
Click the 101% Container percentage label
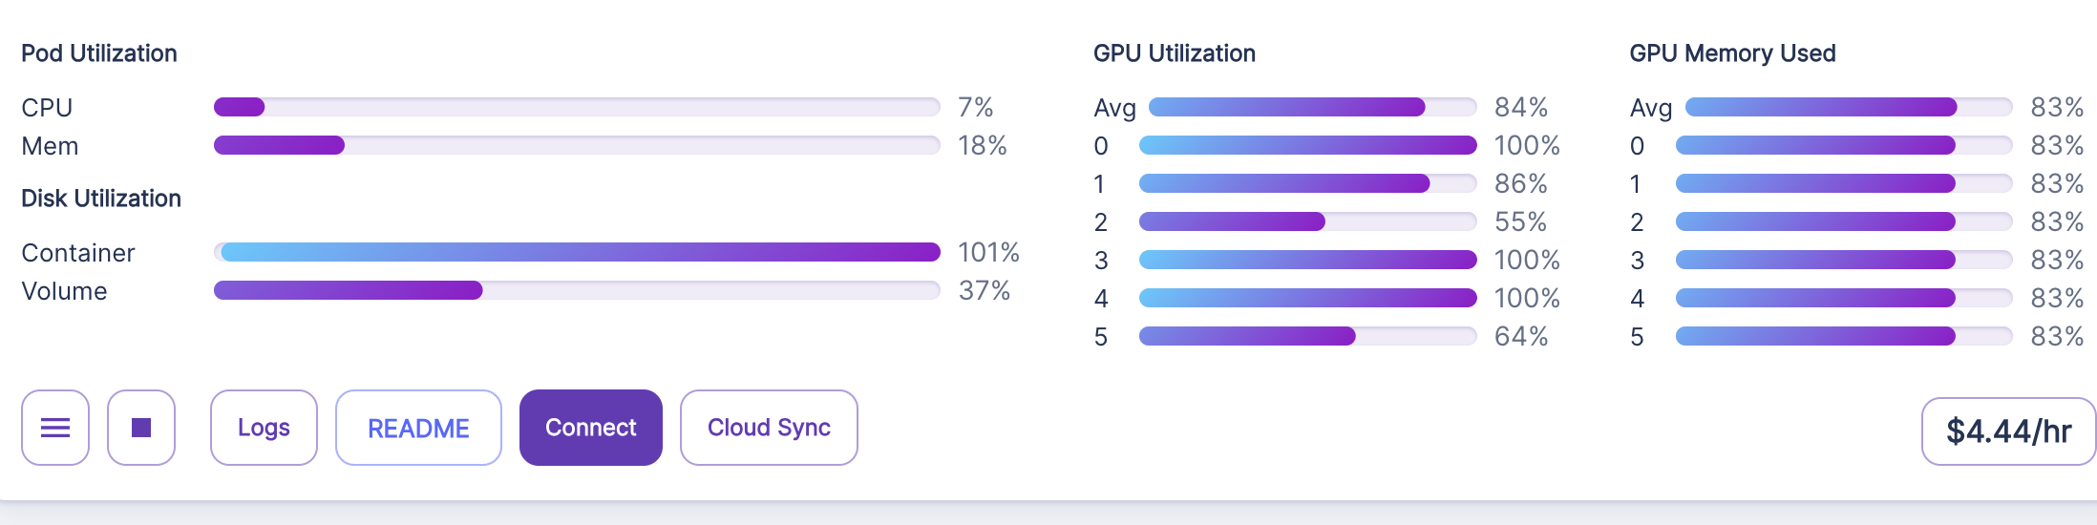click(x=988, y=252)
